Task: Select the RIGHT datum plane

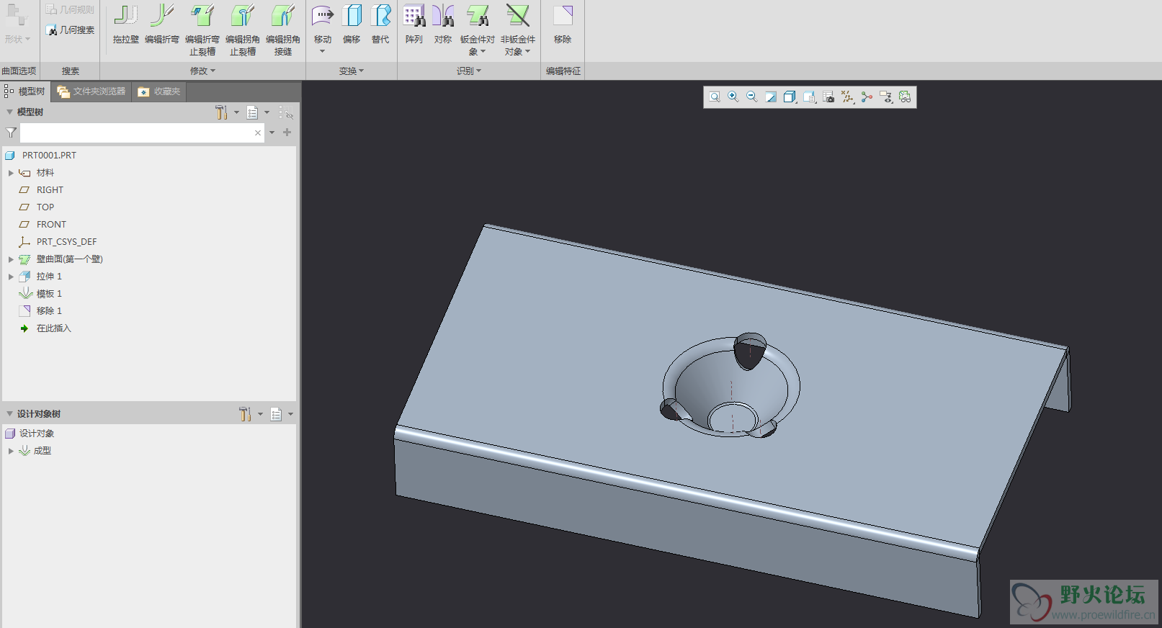Action: [50, 190]
